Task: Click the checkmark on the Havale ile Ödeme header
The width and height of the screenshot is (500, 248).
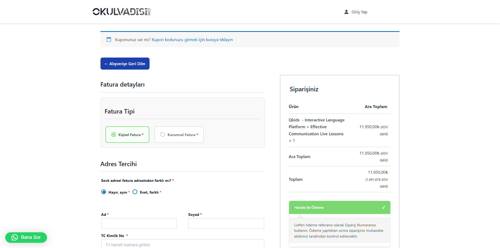Action: point(384,207)
